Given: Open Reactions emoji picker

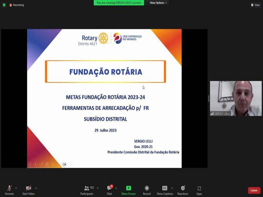Looking at the screenshot, I should click(183, 190).
